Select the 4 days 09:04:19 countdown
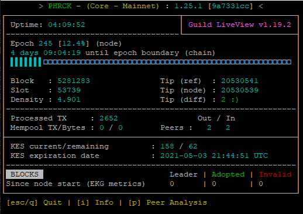 pos(46,53)
